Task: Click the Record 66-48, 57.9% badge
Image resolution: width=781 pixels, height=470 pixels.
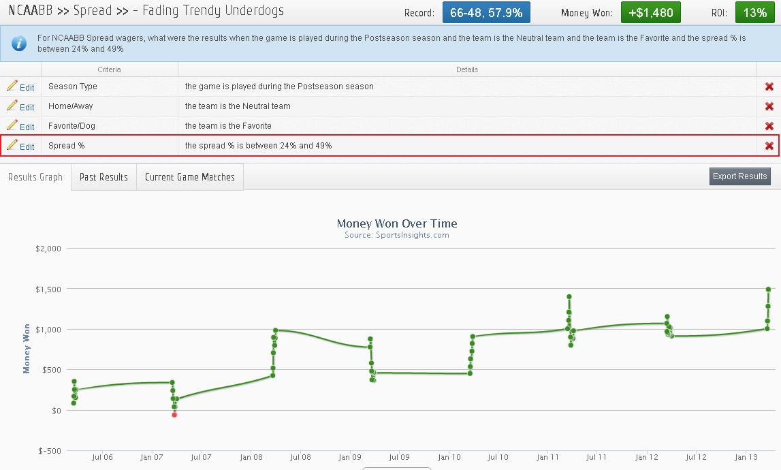Action: tap(486, 12)
